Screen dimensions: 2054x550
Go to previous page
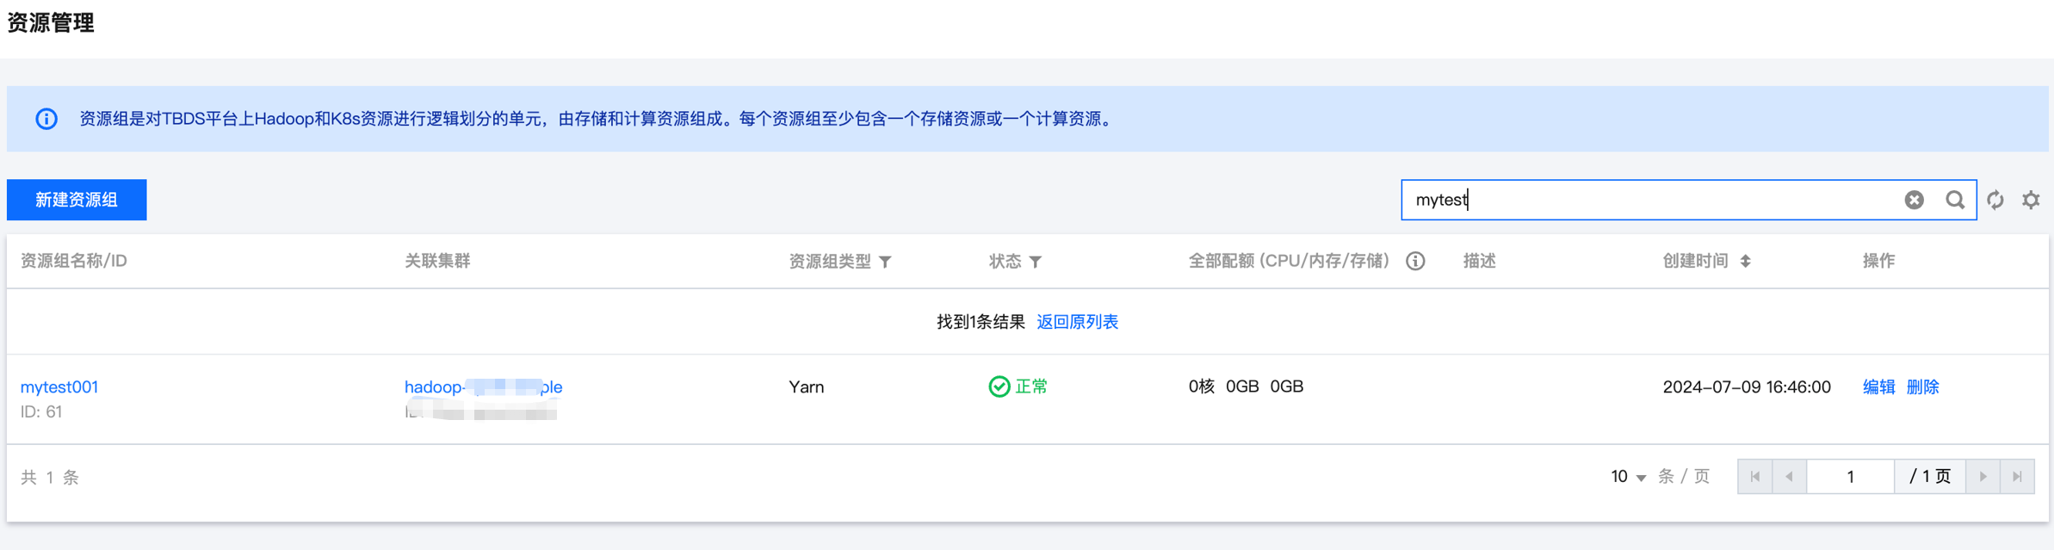[1789, 477]
